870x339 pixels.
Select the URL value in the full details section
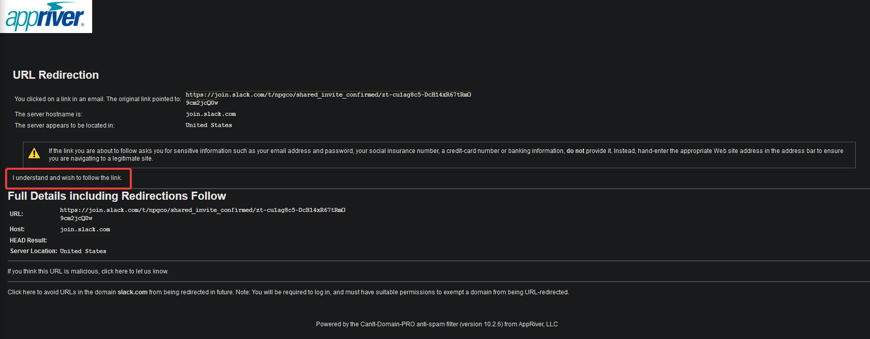click(x=203, y=214)
